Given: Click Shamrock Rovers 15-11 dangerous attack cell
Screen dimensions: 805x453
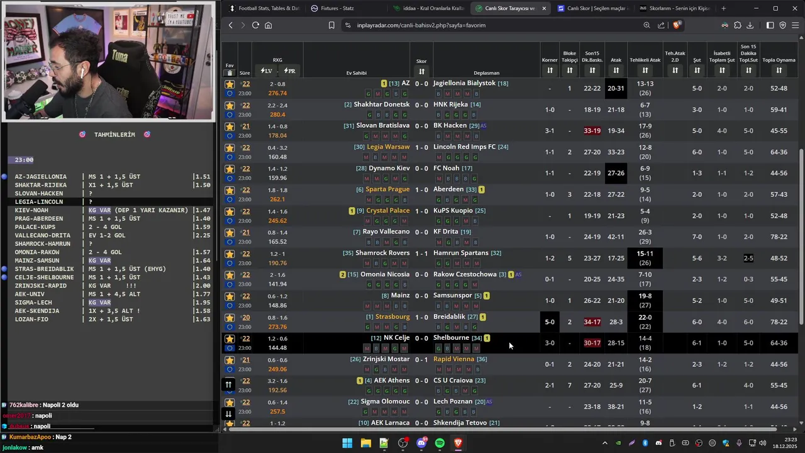Looking at the screenshot, I should coord(645,258).
